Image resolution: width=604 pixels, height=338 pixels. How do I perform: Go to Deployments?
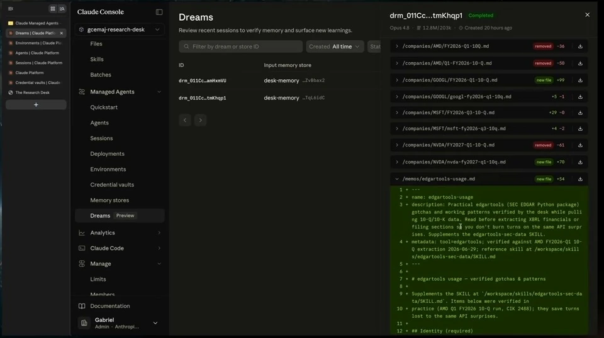click(107, 153)
